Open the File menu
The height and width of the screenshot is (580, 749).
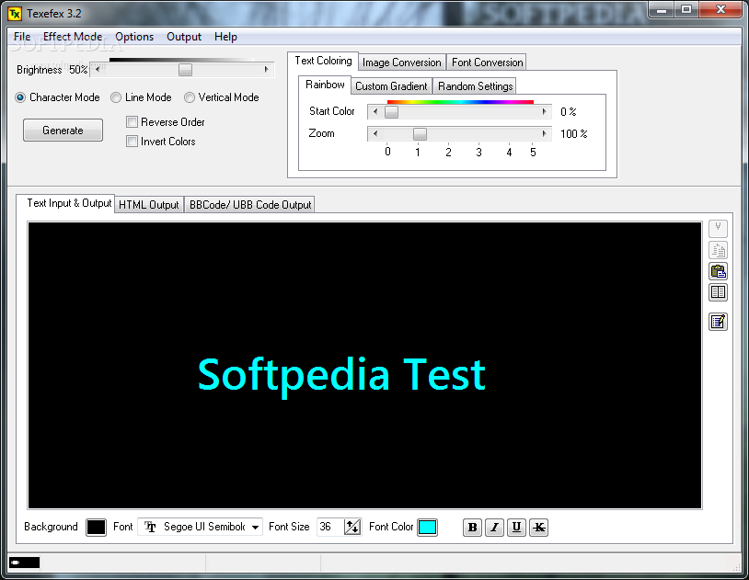coord(22,37)
